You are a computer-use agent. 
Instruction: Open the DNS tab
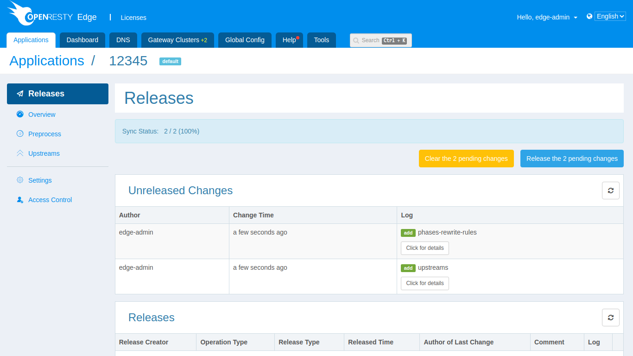coord(123,40)
